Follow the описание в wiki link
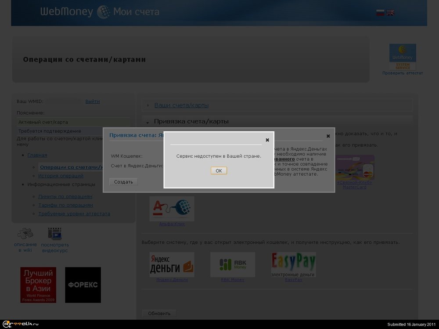This screenshot has width=439, height=329. coord(25,247)
